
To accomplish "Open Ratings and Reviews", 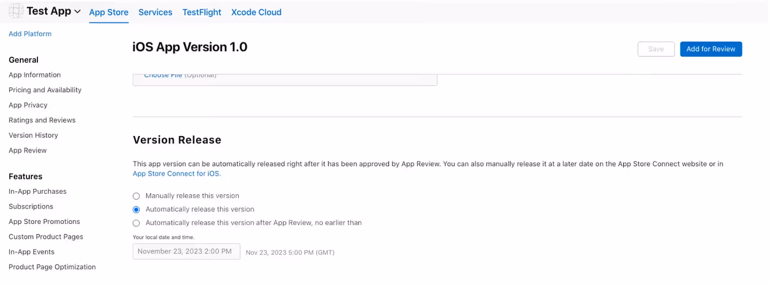I will coord(42,120).
